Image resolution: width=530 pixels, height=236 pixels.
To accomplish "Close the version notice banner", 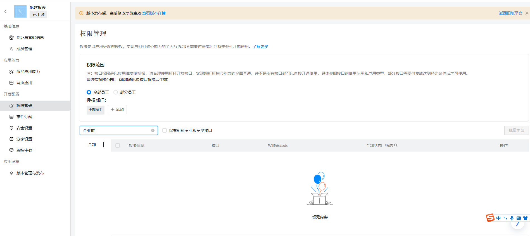I will 527,13.
